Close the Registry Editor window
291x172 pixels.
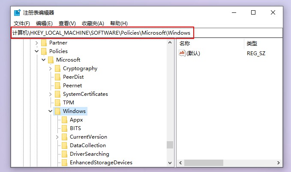273,12
